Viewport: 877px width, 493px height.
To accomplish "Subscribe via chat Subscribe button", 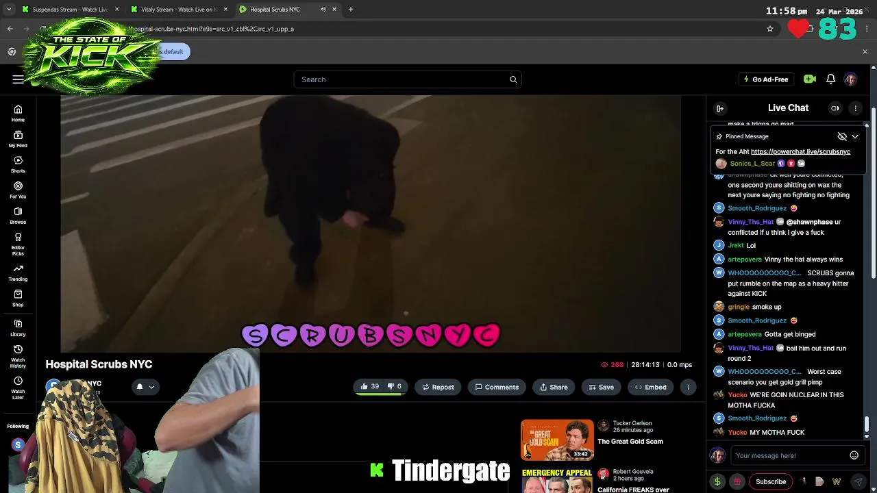I will click(x=771, y=481).
